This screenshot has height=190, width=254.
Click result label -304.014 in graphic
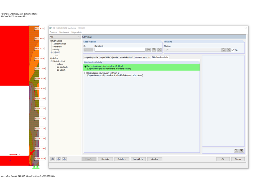point(40,159)
